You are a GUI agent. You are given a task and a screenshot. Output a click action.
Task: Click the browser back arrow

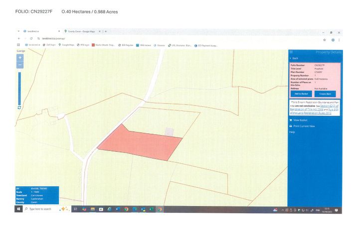19,39
